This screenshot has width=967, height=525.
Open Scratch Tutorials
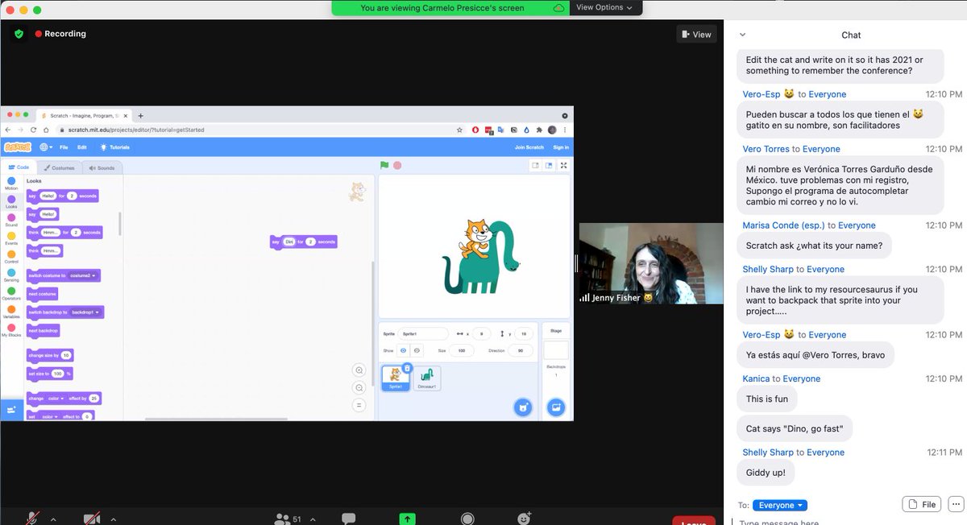click(x=114, y=147)
